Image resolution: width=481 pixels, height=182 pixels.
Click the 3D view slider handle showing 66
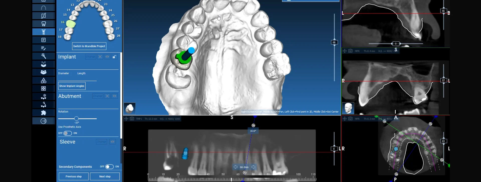(334, 42)
